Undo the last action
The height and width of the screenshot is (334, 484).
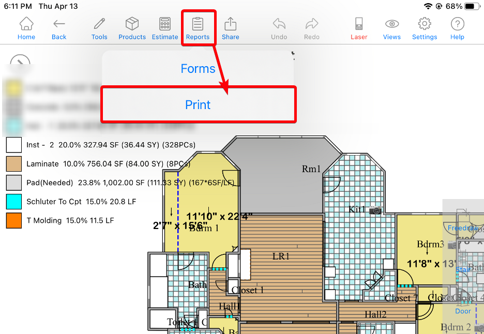tap(279, 28)
